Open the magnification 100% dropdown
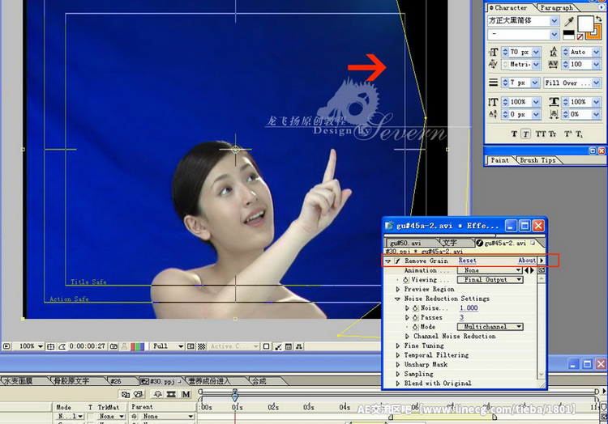Viewport: 608px width, 424px height. point(31,346)
